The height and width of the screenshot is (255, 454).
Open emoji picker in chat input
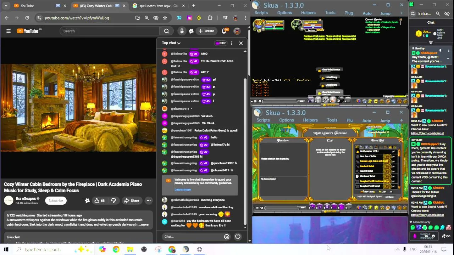tap(227, 237)
